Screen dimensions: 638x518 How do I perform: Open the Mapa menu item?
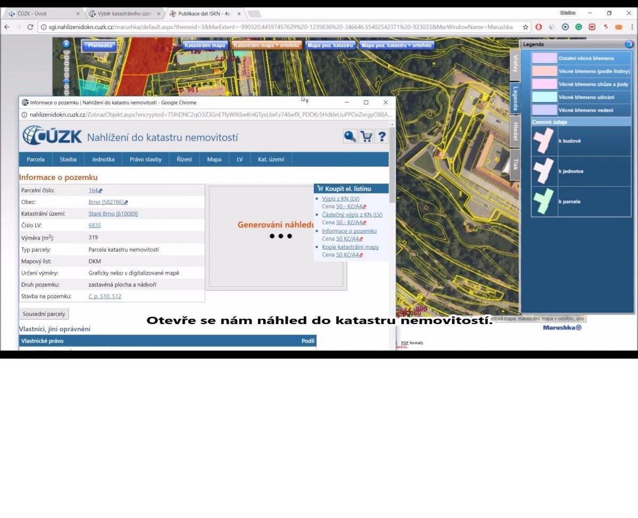[x=214, y=159]
